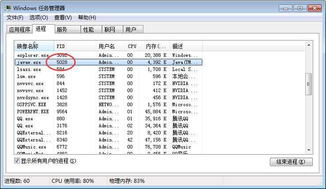Select the lsass.exe process row

click(109, 69)
